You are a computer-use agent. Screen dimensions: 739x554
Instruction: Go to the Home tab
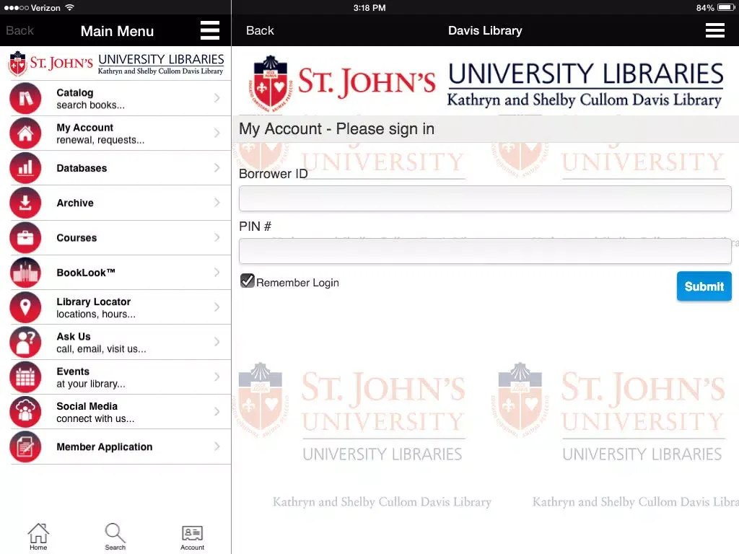(x=38, y=537)
